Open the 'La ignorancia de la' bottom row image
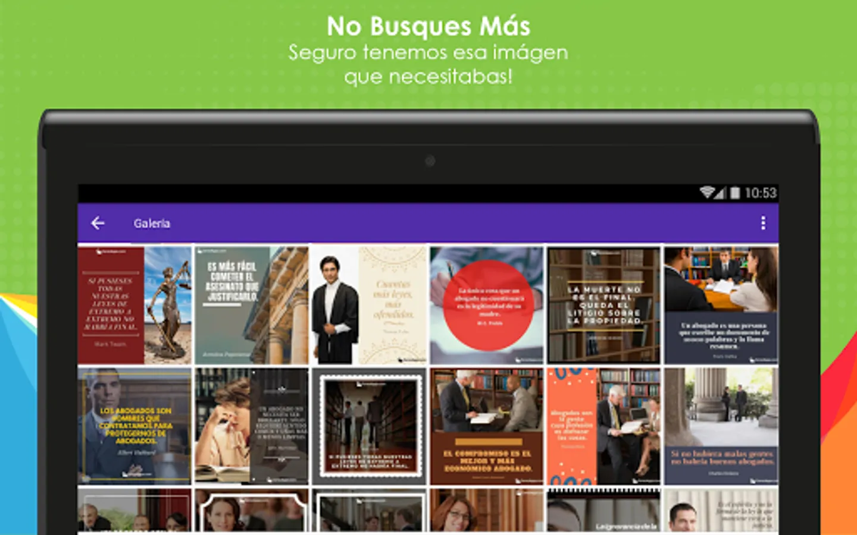The image size is (857, 535). click(604, 510)
